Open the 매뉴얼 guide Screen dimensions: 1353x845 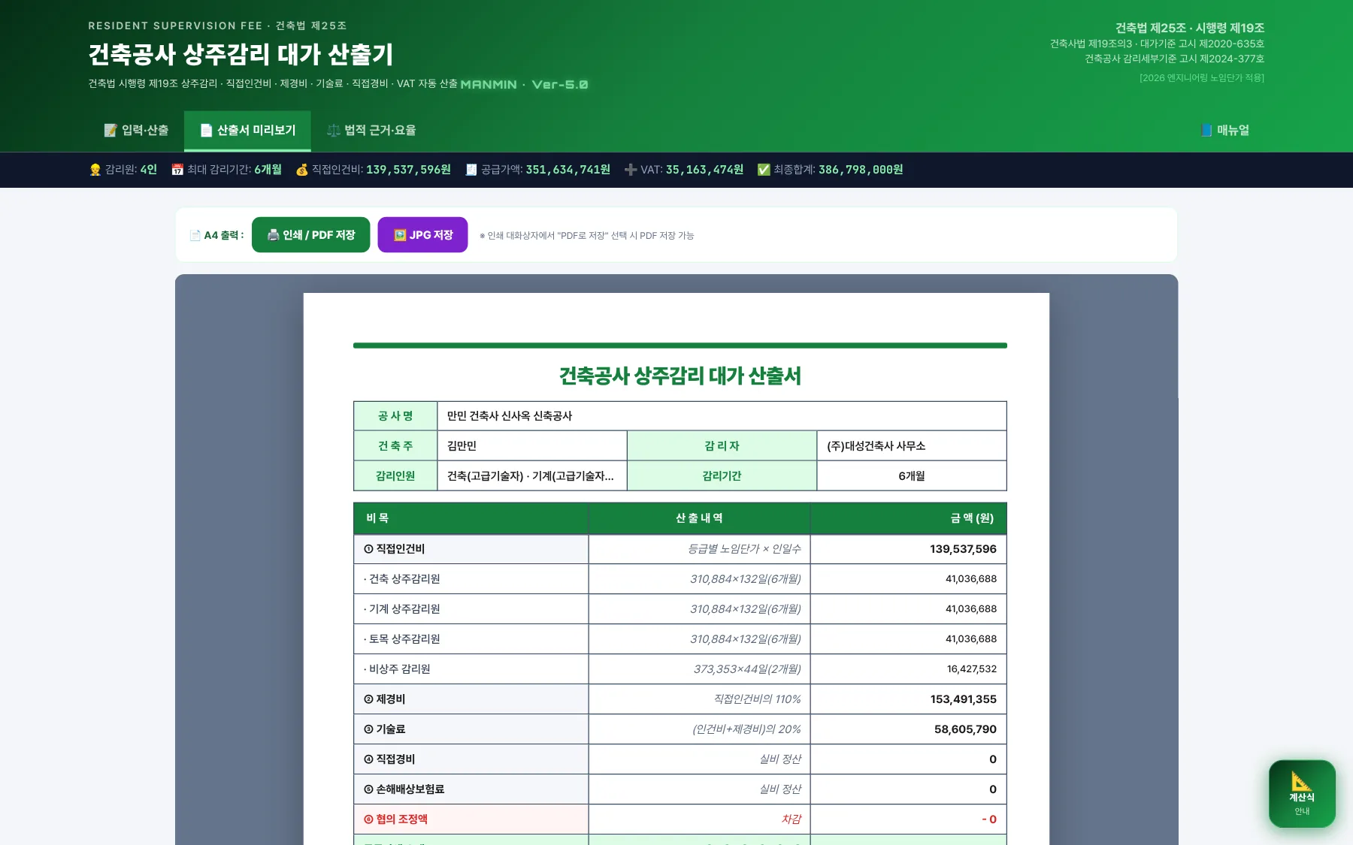(1225, 131)
